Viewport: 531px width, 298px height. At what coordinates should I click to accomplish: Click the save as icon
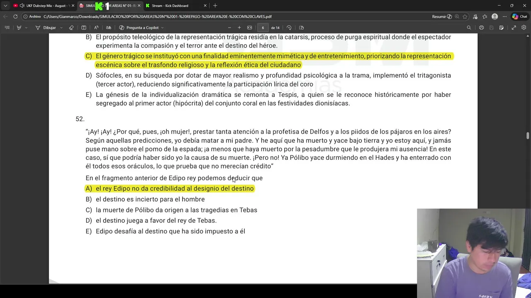pos(502,28)
